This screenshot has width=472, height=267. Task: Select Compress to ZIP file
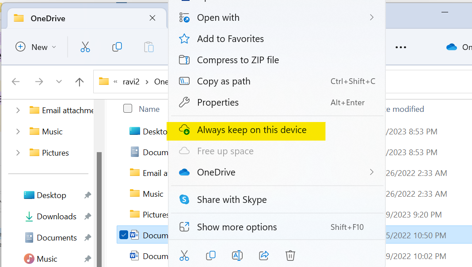tap(277, 60)
